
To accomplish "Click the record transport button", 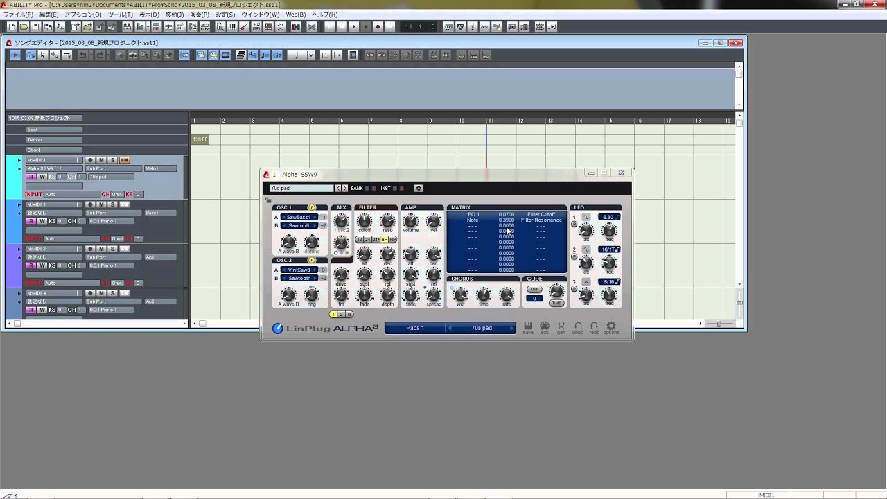I will 378,27.
